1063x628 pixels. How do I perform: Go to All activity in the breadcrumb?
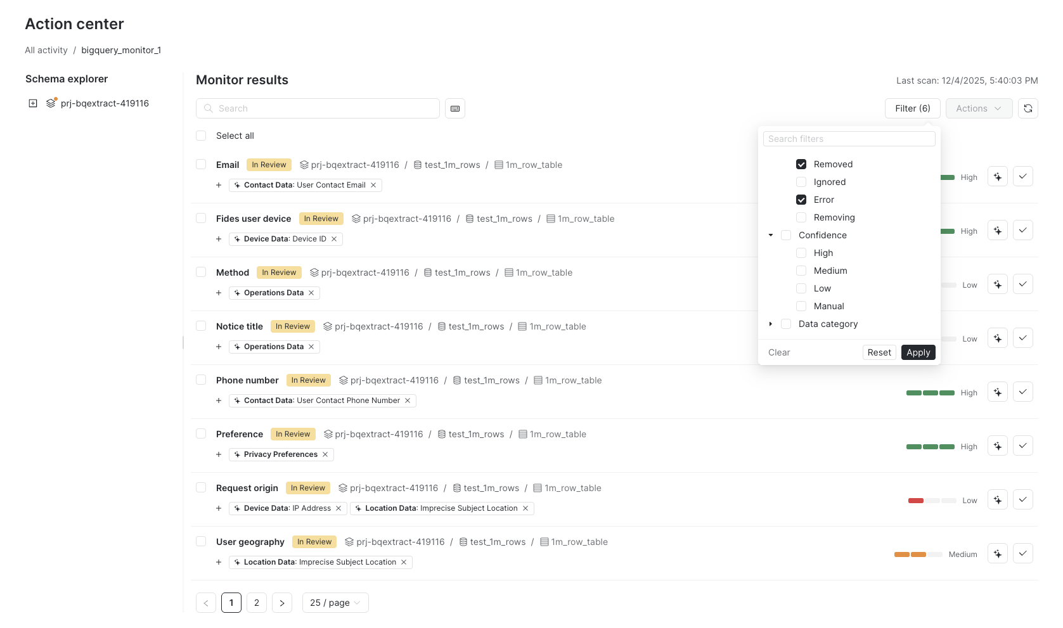[46, 50]
